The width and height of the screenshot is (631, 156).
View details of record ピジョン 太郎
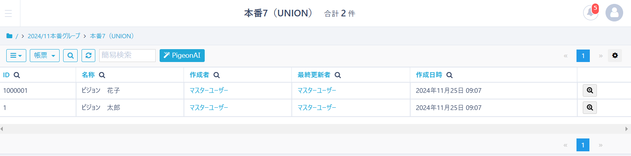click(x=590, y=108)
